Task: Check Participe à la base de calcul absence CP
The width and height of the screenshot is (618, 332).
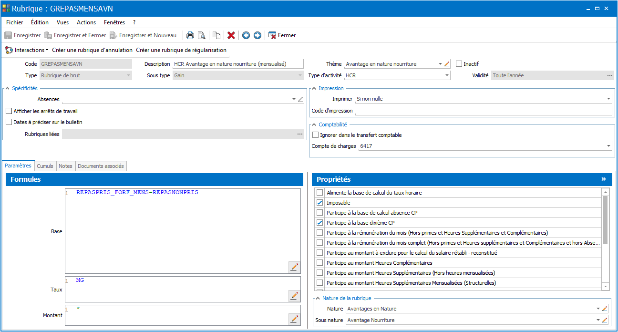Action: [319, 213]
